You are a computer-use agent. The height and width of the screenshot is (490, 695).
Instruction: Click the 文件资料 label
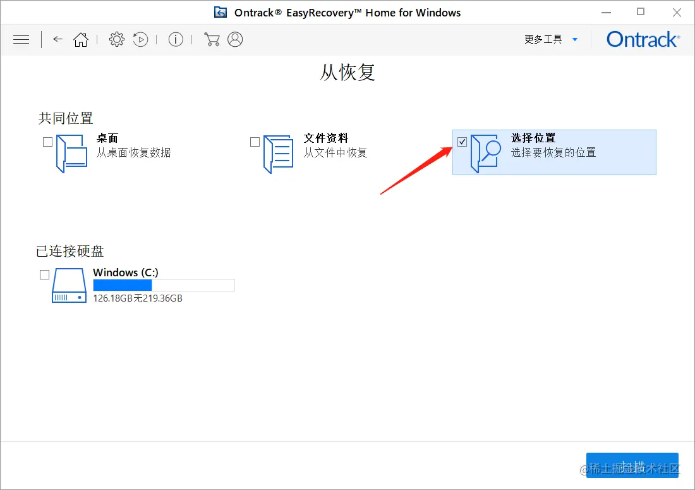[x=326, y=138]
